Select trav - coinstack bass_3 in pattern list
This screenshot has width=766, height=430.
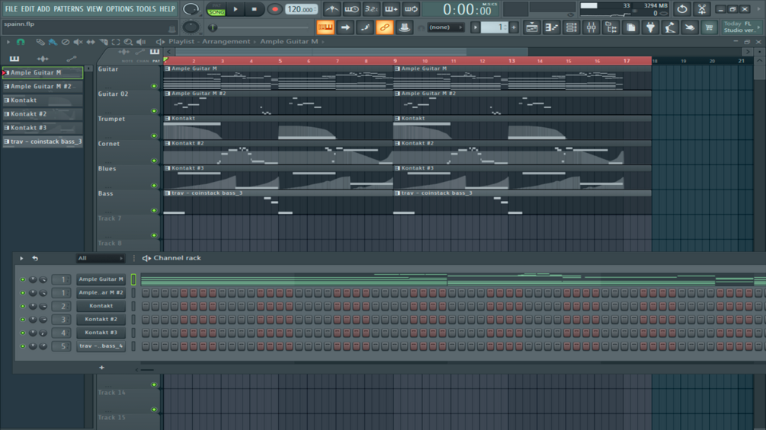coord(43,142)
